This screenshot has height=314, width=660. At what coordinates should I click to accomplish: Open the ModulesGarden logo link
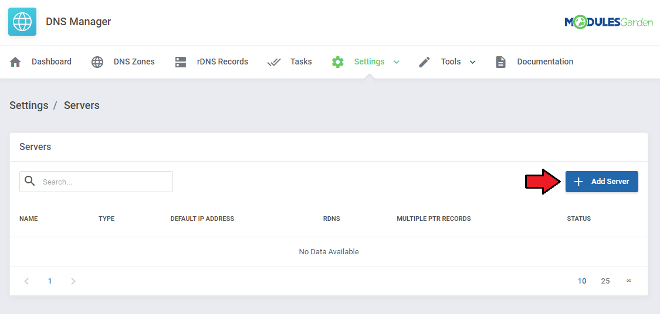pos(608,22)
